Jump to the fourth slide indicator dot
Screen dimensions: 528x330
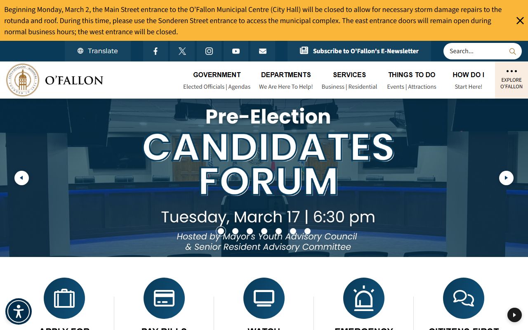pyautogui.click(x=264, y=231)
